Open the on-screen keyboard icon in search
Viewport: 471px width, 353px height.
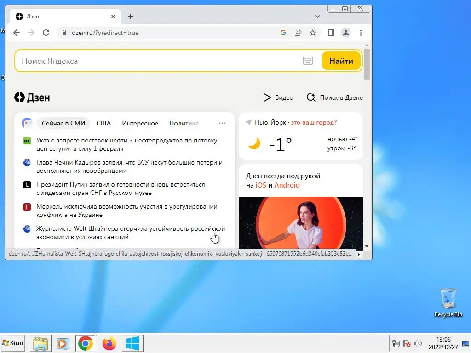coord(308,61)
